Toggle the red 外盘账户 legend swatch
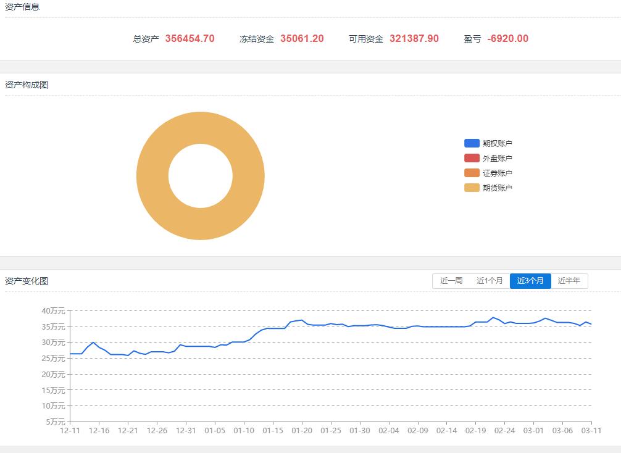621x453 pixels. (x=472, y=158)
